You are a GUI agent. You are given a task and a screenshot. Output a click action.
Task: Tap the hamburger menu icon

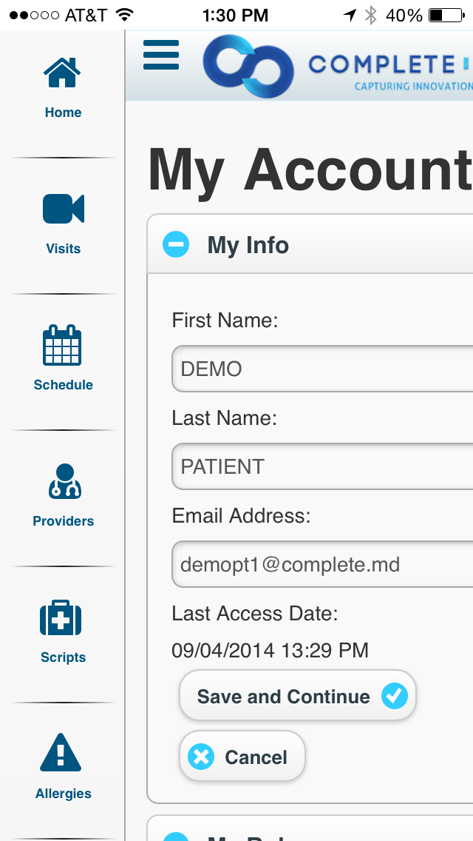[161, 55]
